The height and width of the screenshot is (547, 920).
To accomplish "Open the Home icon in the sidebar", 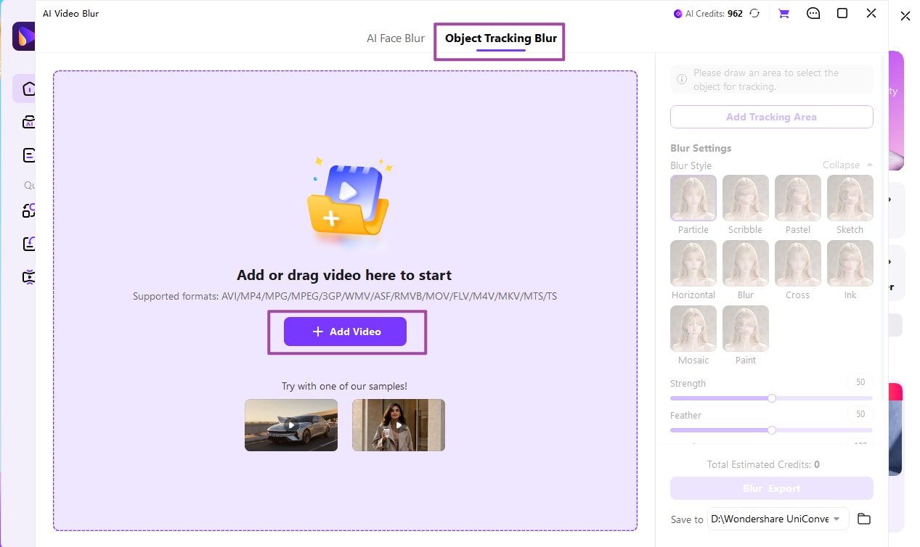I will 28,89.
